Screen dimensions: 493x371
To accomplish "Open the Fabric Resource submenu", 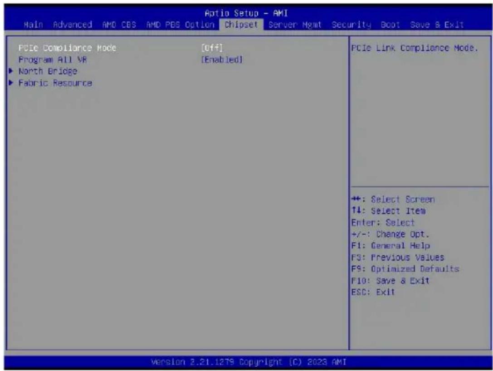I will point(55,83).
